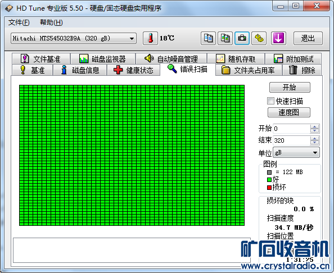Minimize the HD Tune window
Screen dimensions: 334x273
[281, 6]
